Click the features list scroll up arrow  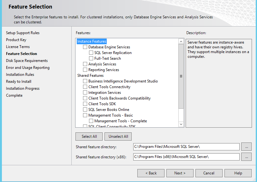point(181,41)
